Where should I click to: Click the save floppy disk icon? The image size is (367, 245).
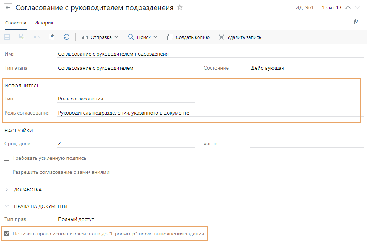[x=7, y=37]
